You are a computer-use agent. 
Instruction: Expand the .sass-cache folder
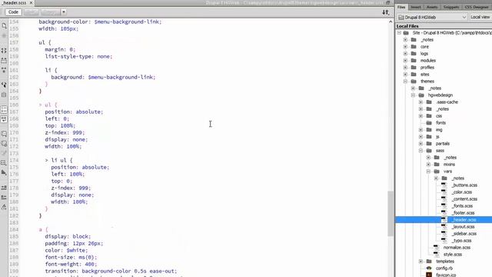click(x=421, y=102)
